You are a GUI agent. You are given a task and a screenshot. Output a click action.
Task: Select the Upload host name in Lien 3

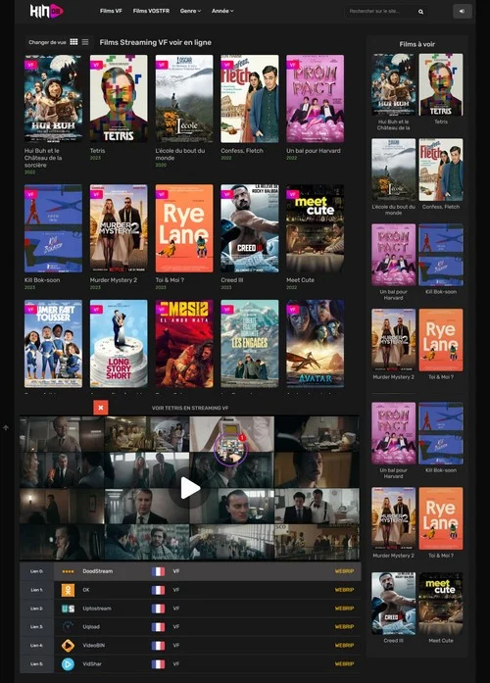[91, 627]
